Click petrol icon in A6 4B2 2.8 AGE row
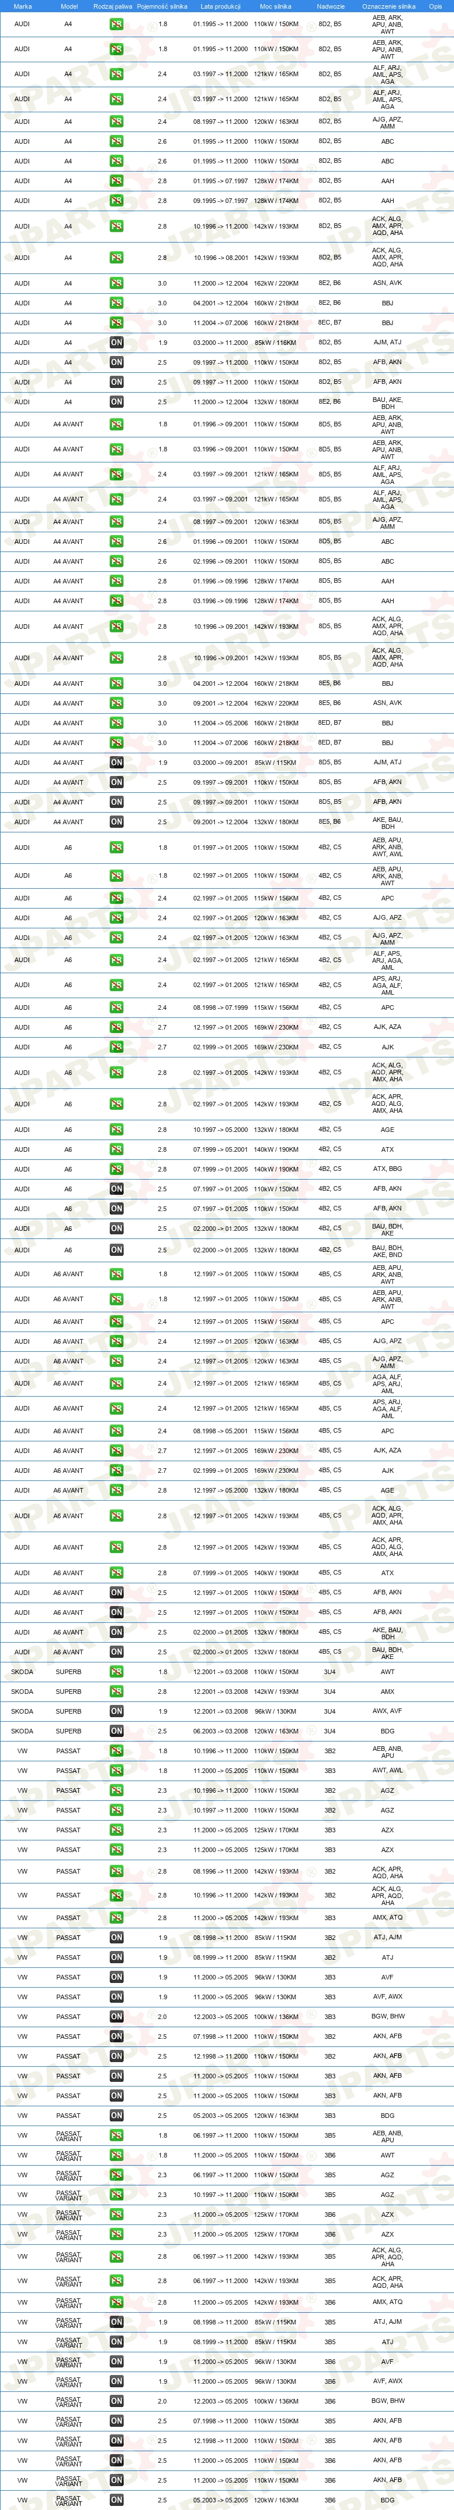The height and width of the screenshot is (2510, 454). [x=116, y=1130]
